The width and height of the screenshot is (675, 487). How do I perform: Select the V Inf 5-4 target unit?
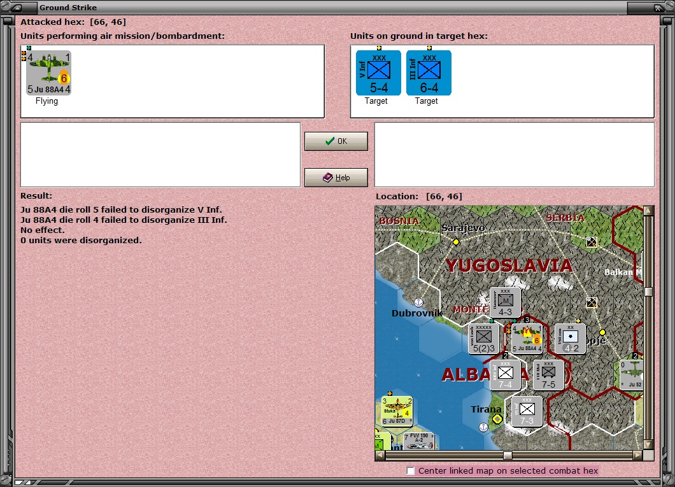(x=378, y=73)
